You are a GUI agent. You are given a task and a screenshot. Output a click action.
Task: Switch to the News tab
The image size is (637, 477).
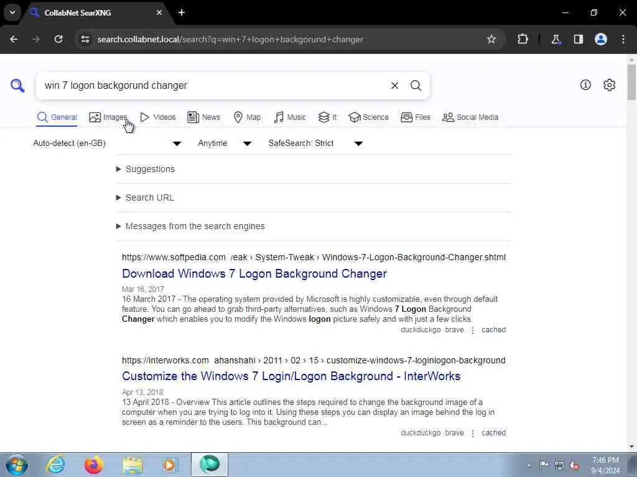click(204, 117)
